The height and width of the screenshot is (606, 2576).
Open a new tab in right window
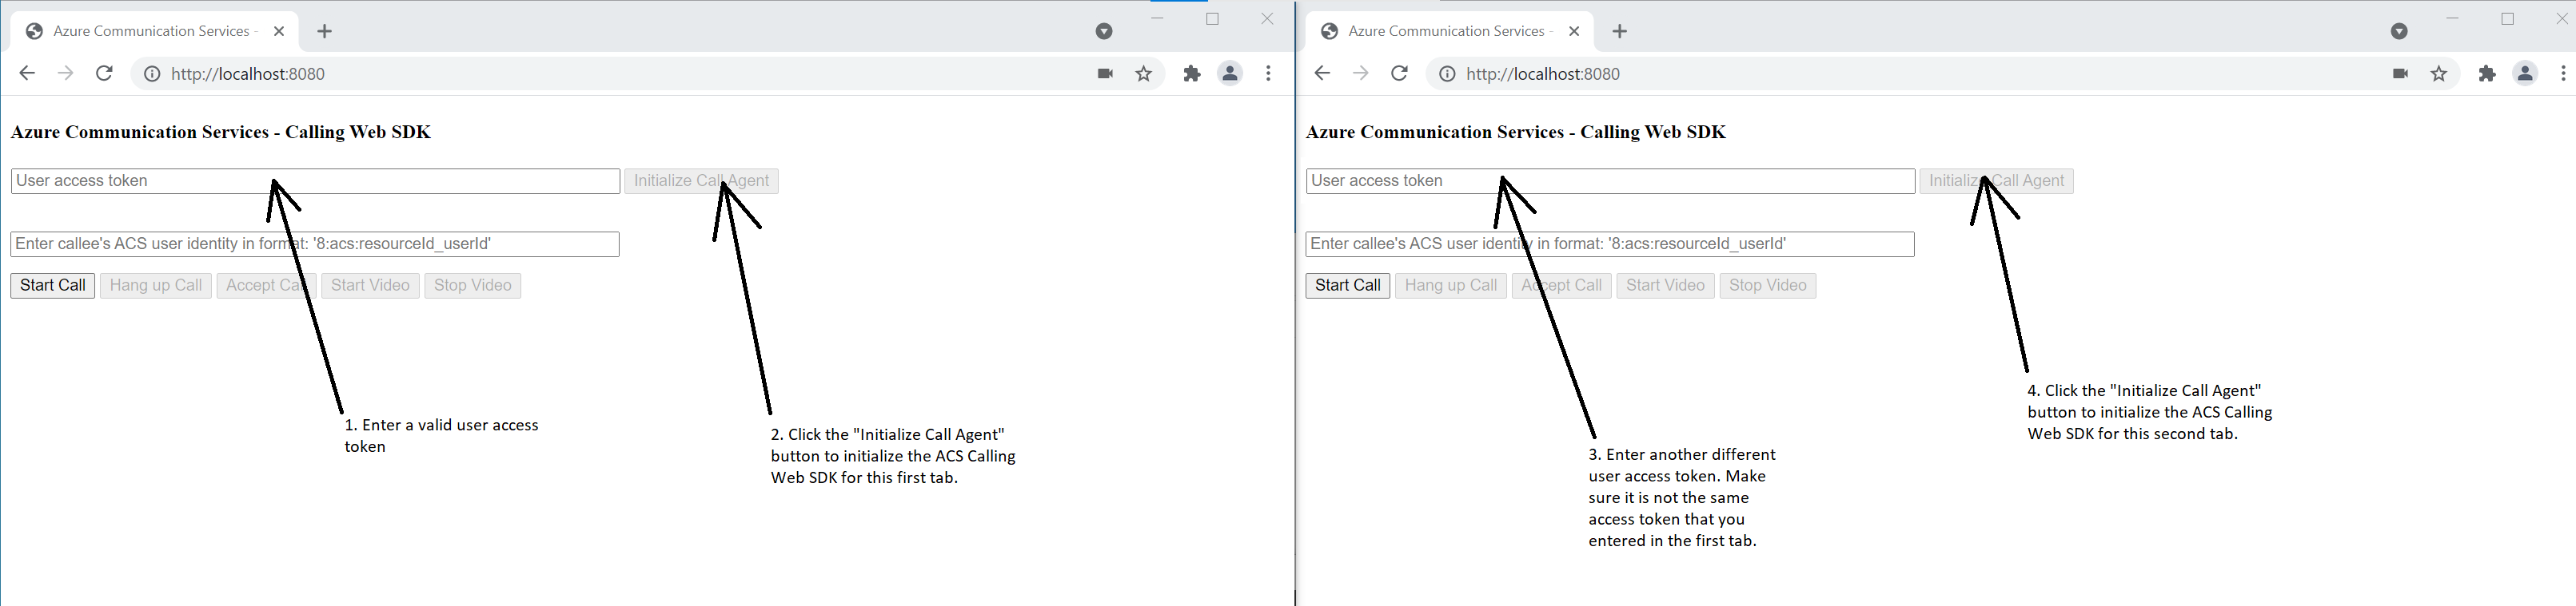(x=1620, y=32)
